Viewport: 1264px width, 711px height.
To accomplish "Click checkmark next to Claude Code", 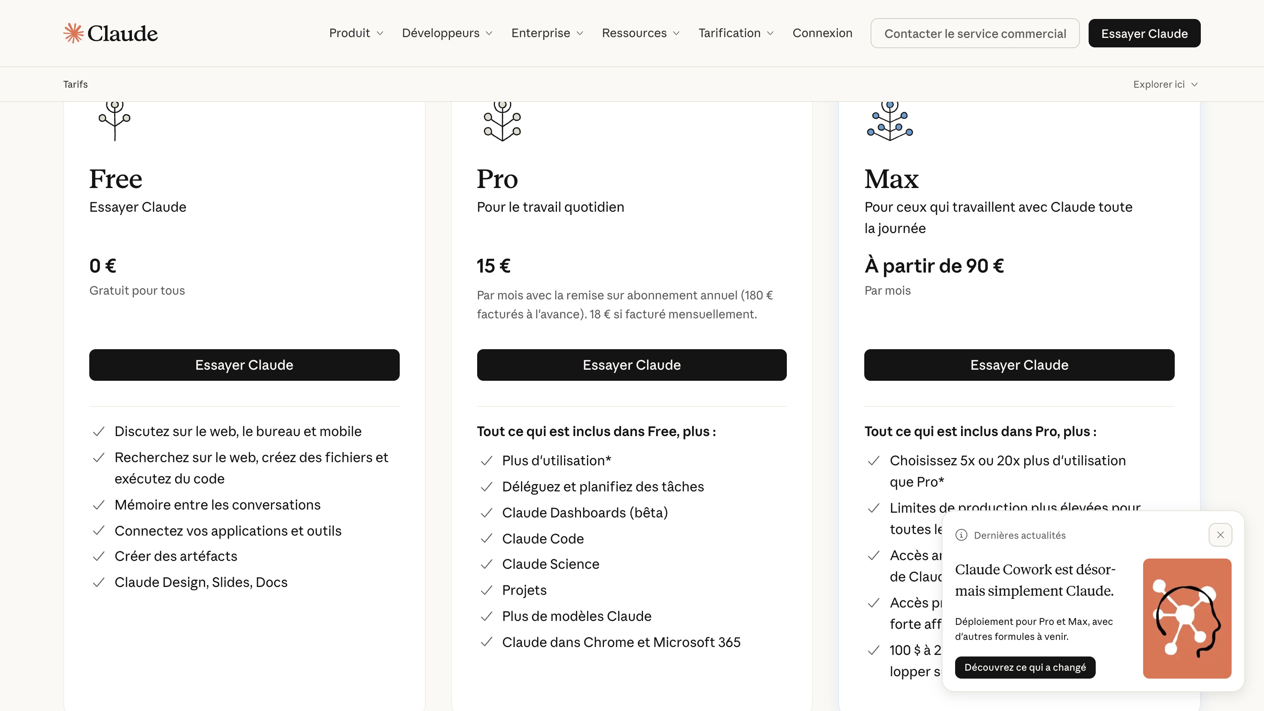I will tap(486, 538).
